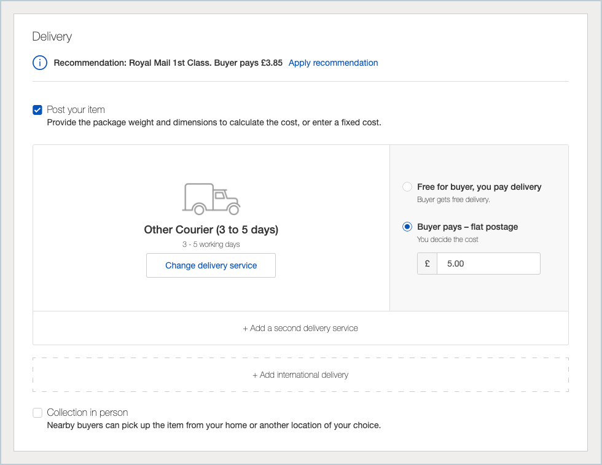Focus the postage cost field showing 5.00
Screen dimensions: 602x465
(488, 264)
